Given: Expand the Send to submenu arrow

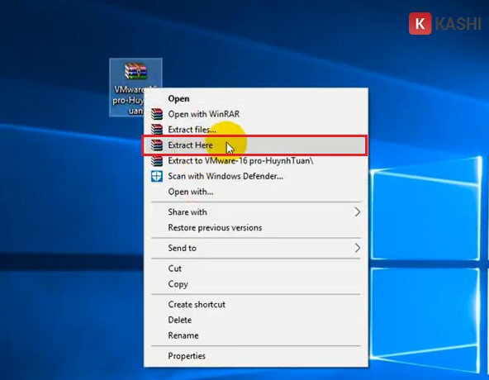Looking at the screenshot, I should click(358, 248).
